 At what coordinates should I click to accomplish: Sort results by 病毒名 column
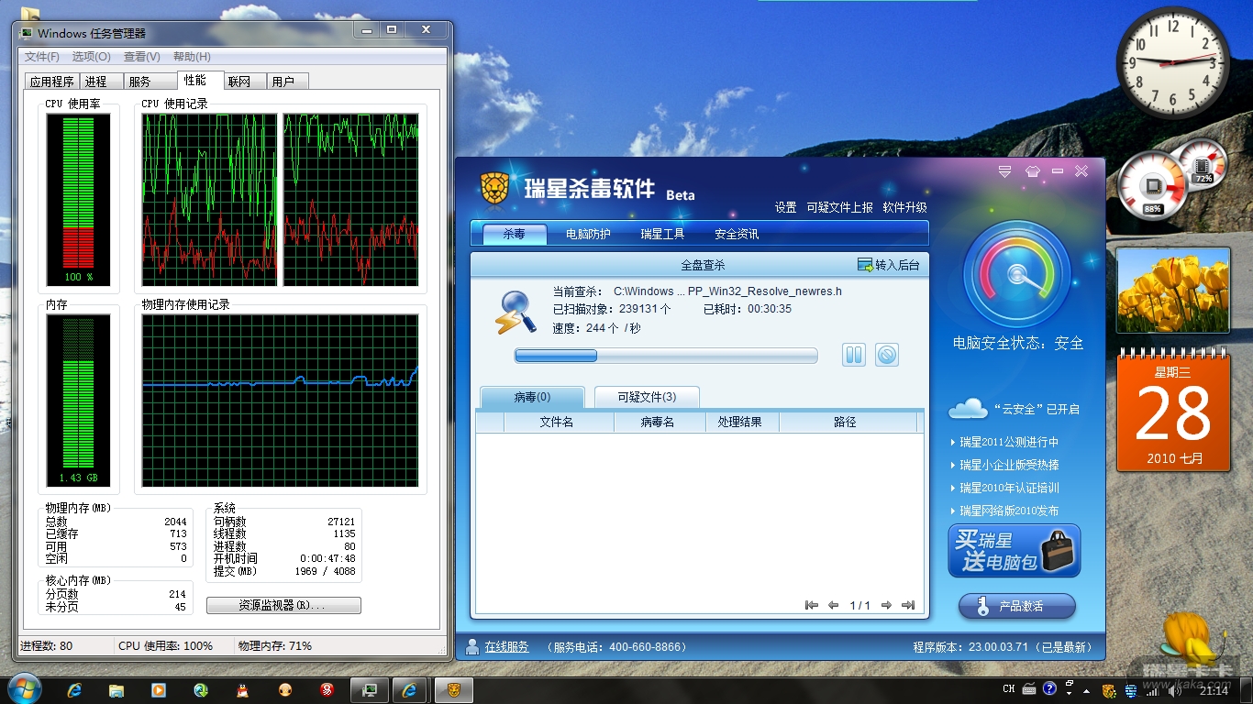click(x=660, y=422)
